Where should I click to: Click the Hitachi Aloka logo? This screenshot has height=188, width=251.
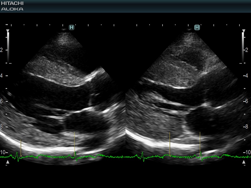[12, 6]
